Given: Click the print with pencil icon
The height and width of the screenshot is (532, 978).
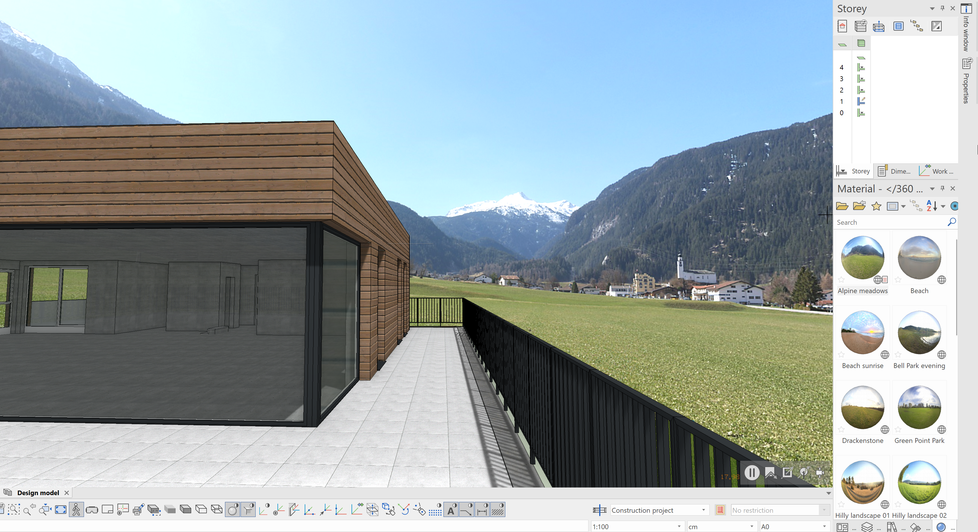Looking at the screenshot, I should 138,510.
